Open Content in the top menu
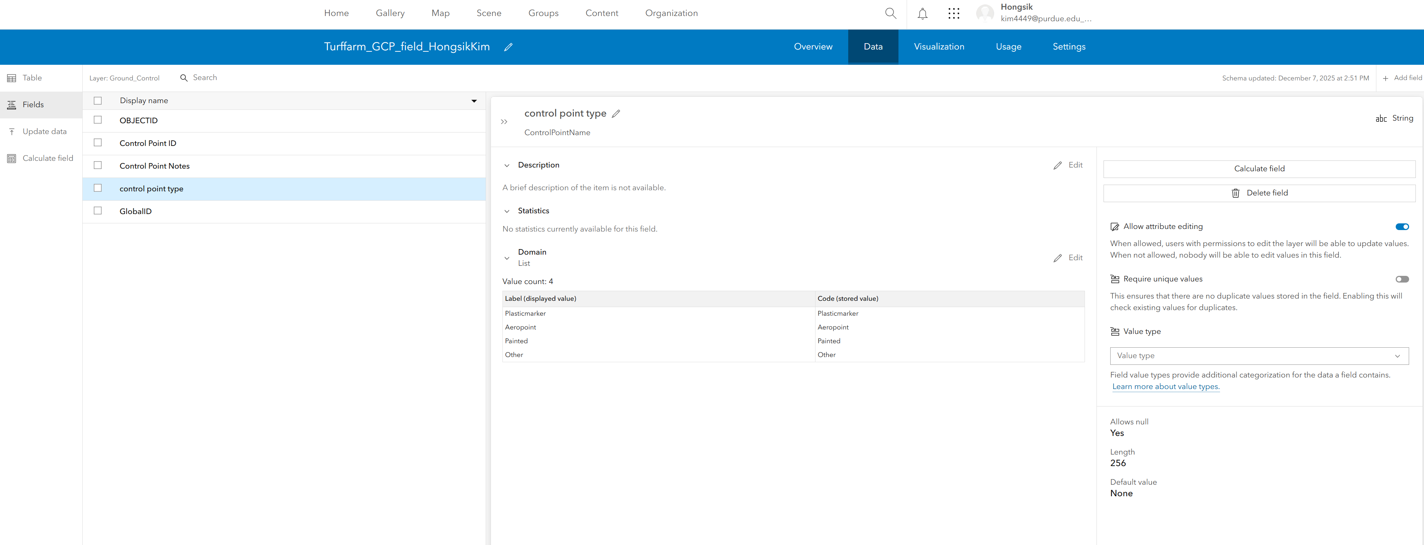 601,13
